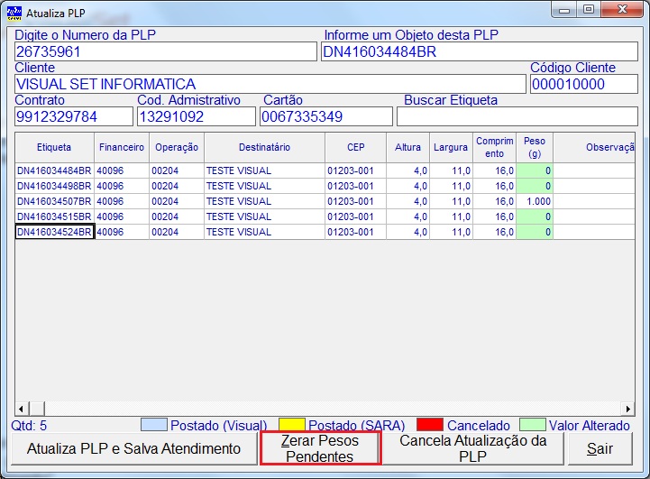Click the Operação column header

(x=177, y=147)
